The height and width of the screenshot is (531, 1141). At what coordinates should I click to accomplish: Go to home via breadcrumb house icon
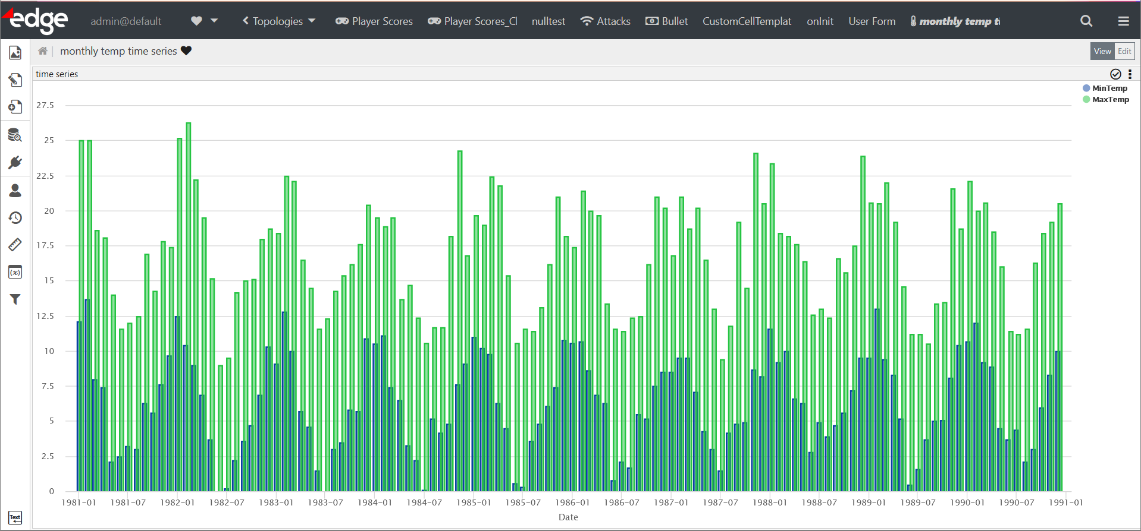coord(43,51)
